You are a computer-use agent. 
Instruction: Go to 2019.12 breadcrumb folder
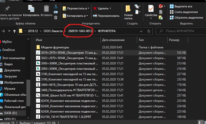click(33, 31)
